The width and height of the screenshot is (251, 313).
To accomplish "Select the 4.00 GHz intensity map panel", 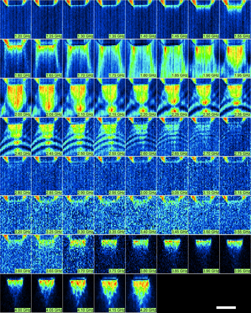I will point(15,293).
